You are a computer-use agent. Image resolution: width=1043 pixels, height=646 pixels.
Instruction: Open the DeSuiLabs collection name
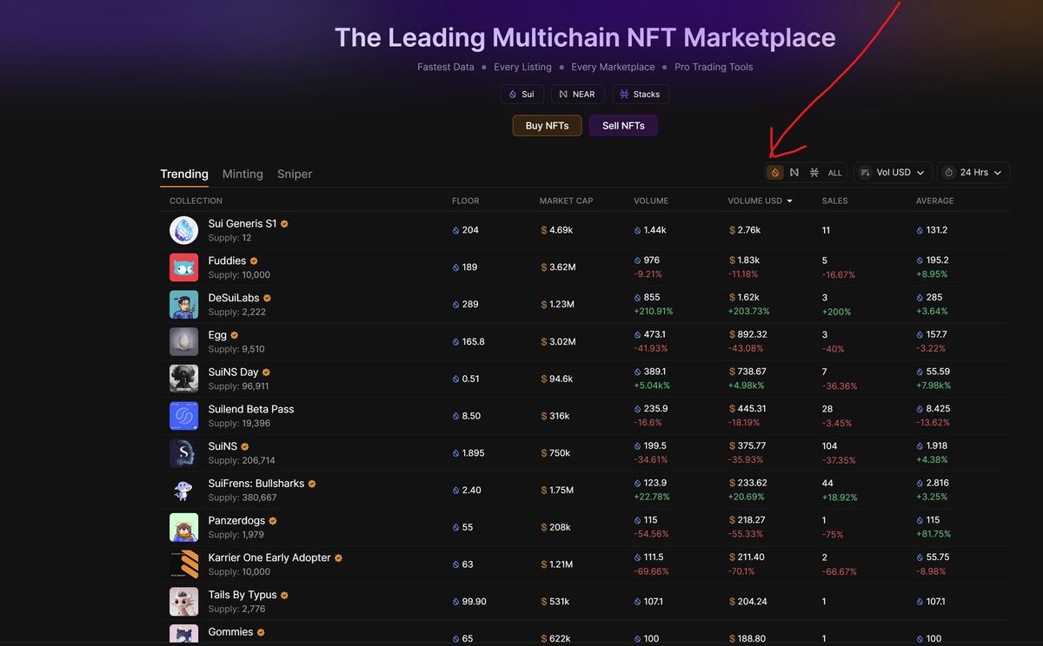pyautogui.click(x=234, y=298)
